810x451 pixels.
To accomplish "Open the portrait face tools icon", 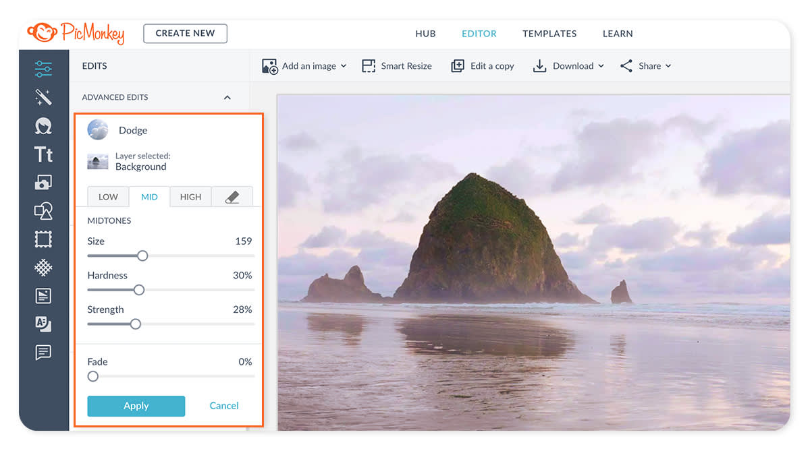I will pos(43,126).
